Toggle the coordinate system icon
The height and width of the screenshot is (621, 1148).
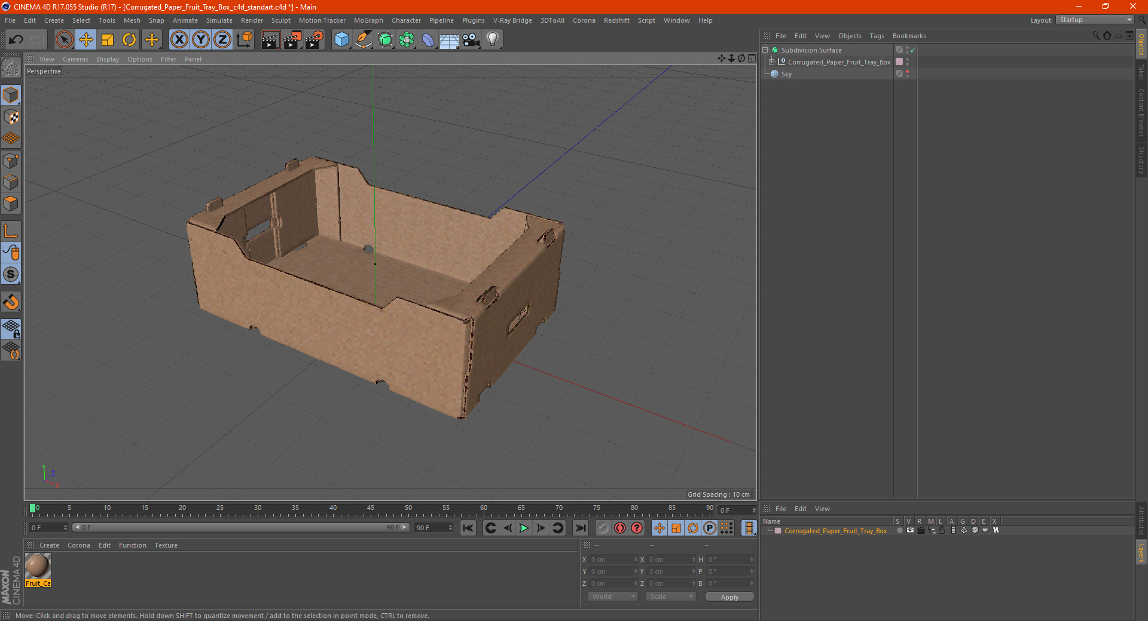244,40
